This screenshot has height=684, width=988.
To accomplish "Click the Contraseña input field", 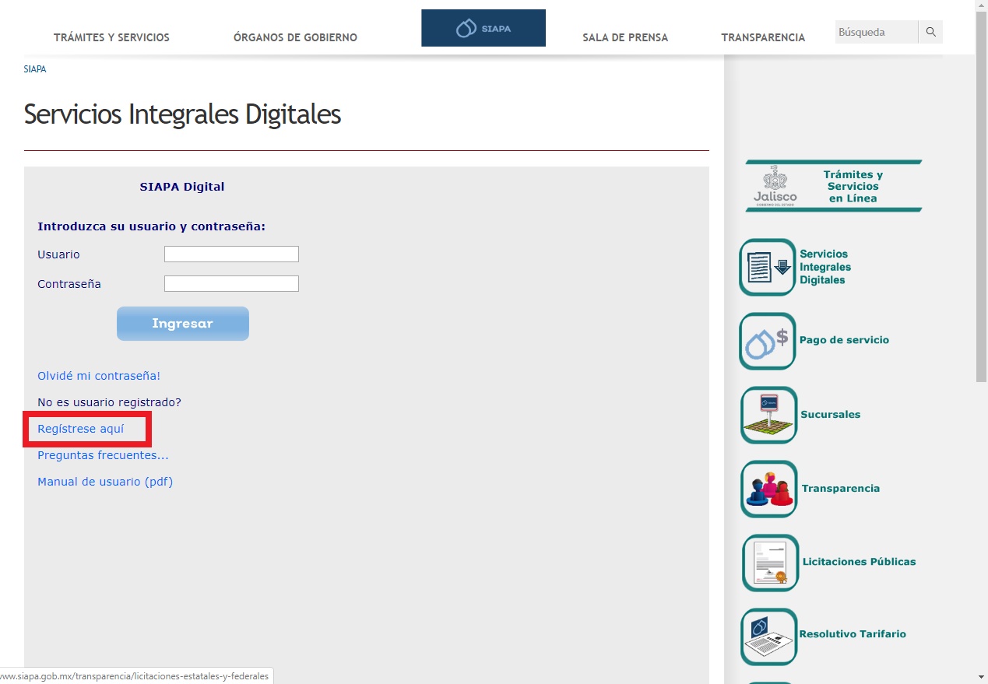I will [x=231, y=284].
